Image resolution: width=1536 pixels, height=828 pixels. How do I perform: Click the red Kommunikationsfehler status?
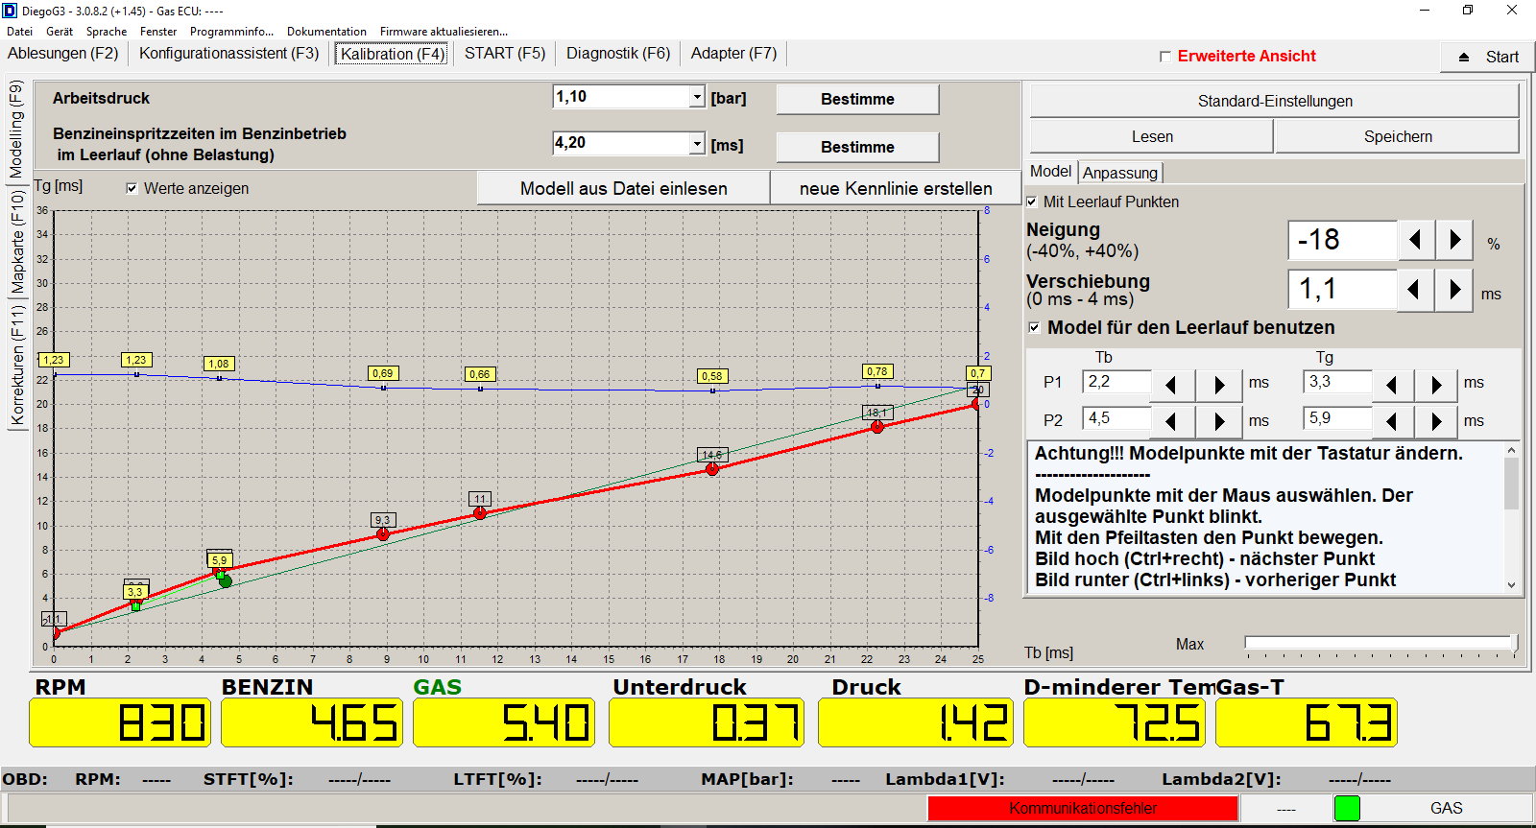click(1083, 808)
